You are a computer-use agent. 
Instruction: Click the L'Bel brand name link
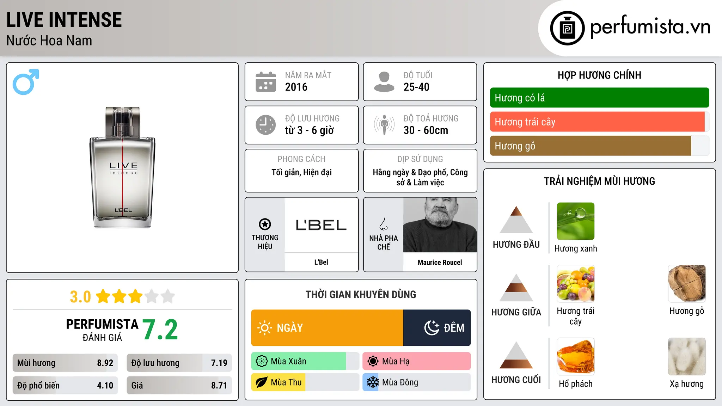click(321, 262)
